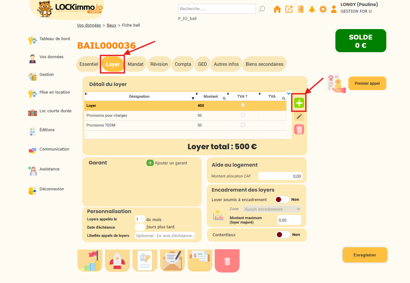The width and height of the screenshot is (410, 283).
Task: Click the rocket icon in bottom toolbar
Action: (117, 261)
